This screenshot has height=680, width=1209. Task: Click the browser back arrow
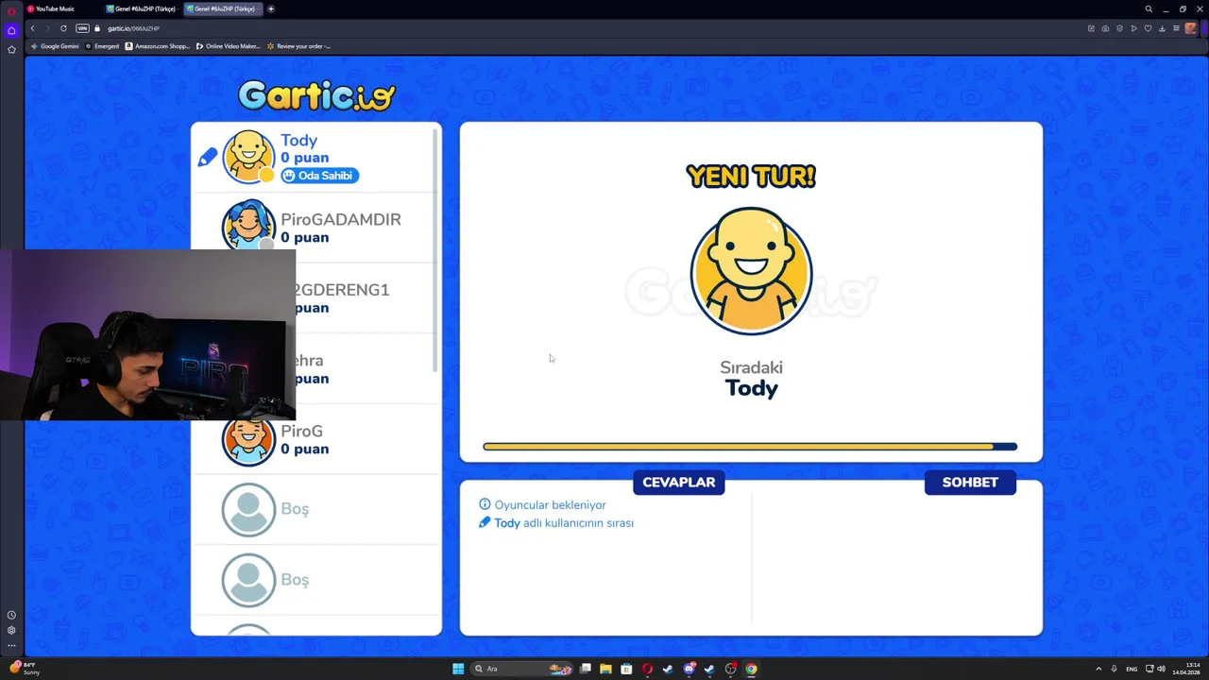coord(32,28)
